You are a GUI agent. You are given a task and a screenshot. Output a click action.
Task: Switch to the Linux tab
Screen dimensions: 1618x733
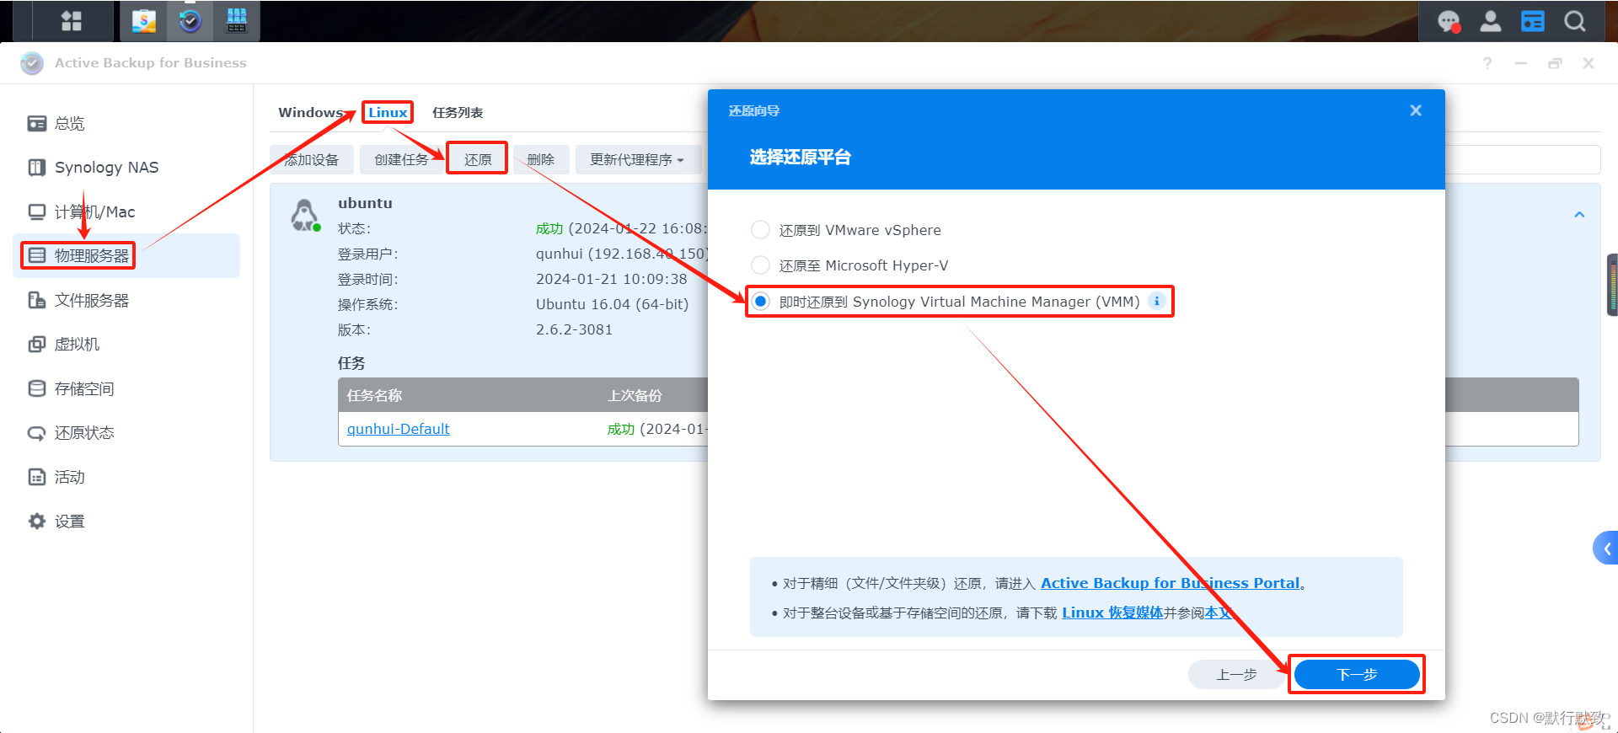388,112
